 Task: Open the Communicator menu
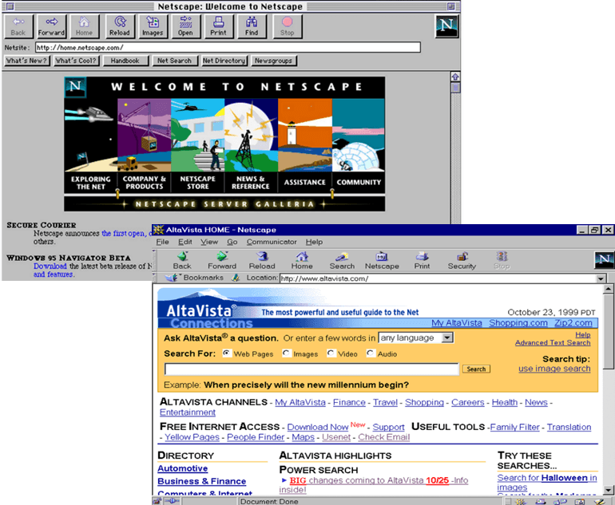click(272, 242)
